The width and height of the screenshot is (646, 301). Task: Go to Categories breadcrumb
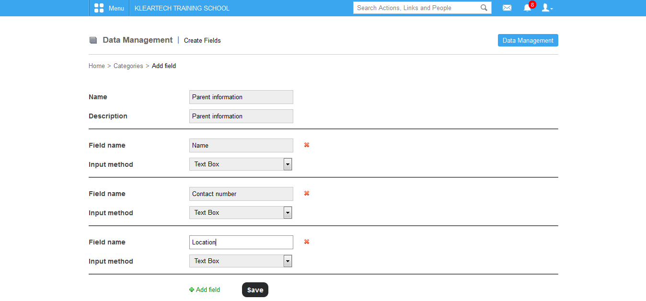tap(128, 66)
